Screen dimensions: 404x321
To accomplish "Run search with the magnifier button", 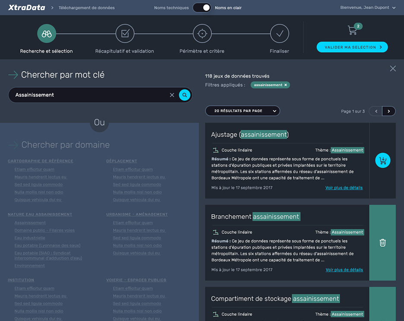I will (185, 95).
